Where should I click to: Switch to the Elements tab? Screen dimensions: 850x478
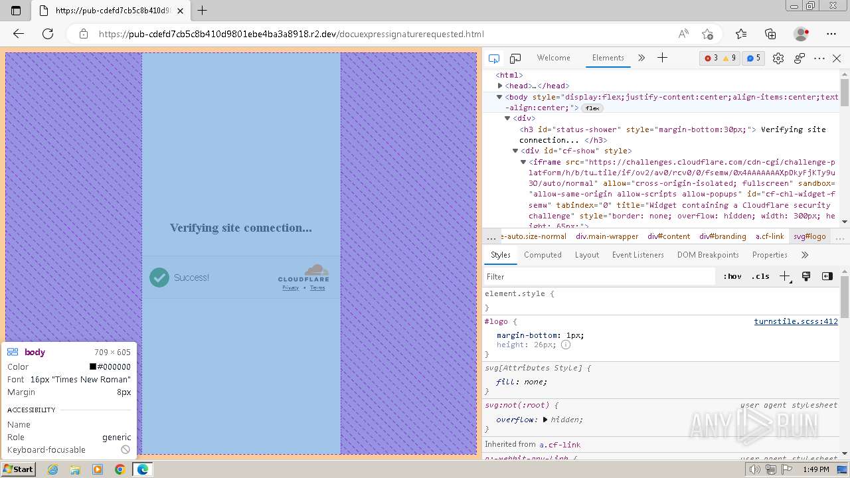click(608, 58)
